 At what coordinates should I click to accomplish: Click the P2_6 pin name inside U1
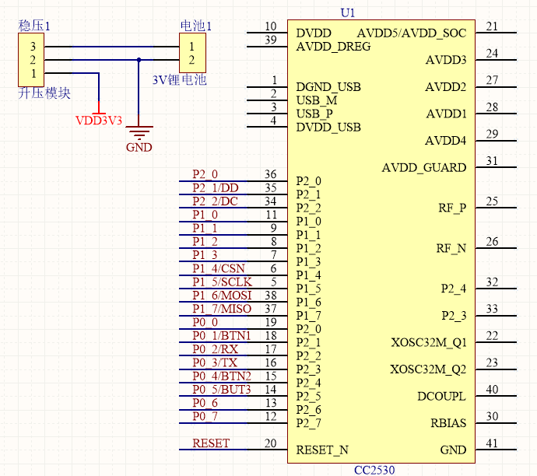pyautogui.click(x=308, y=410)
